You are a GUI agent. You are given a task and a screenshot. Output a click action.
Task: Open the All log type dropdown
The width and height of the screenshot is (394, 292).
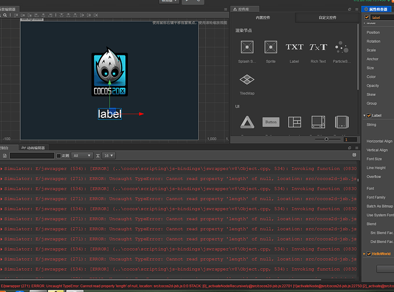(82, 156)
